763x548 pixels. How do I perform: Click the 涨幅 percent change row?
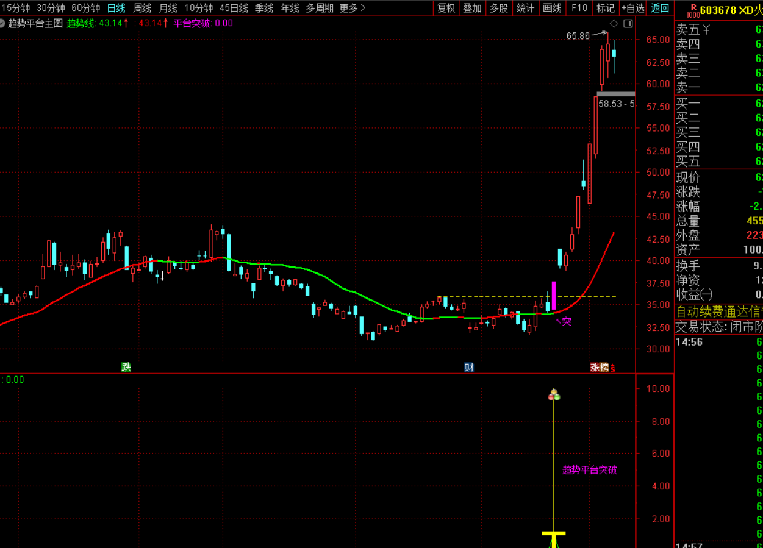tap(718, 206)
